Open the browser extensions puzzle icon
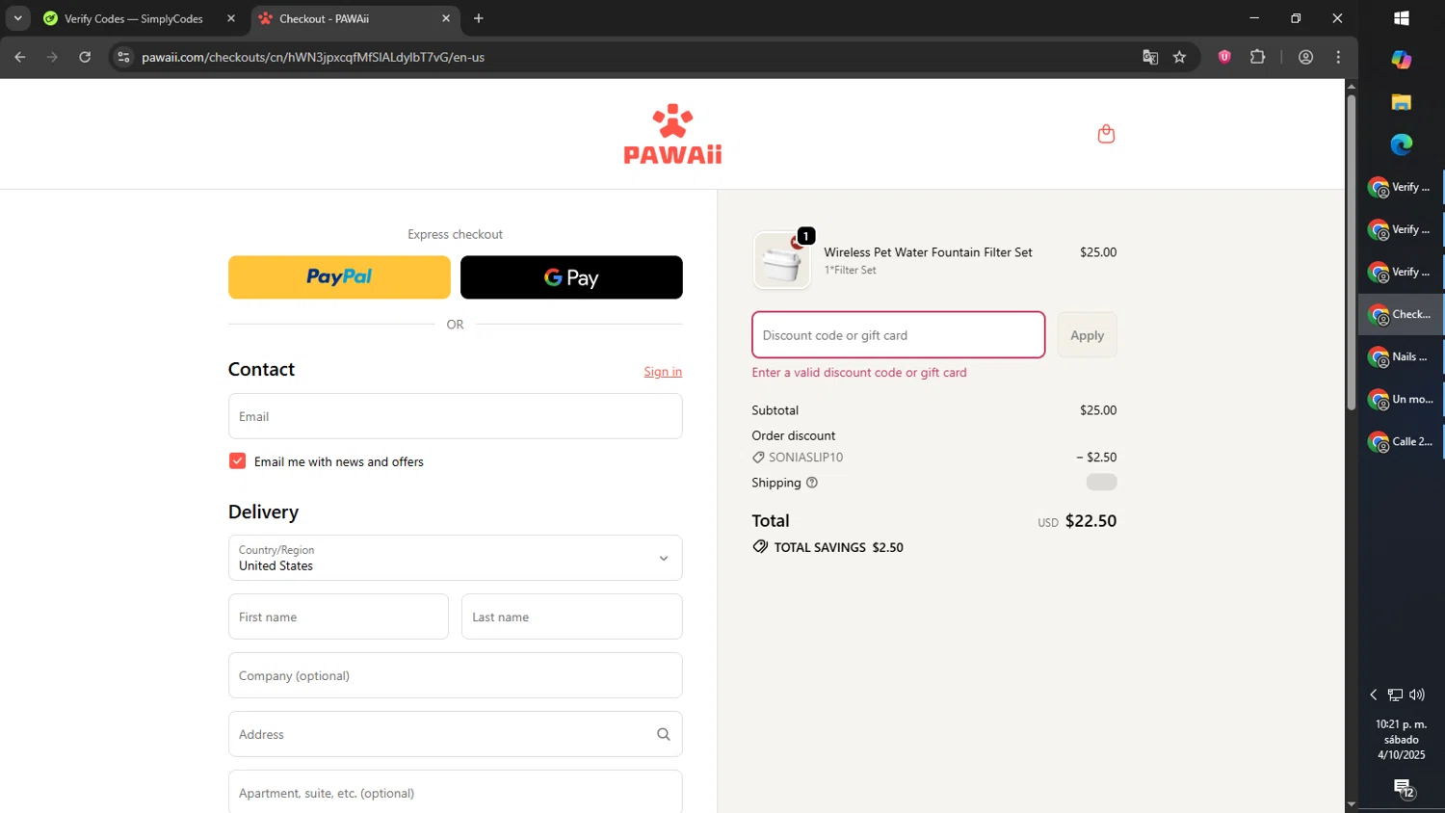This screenshot has width=1445, height=813. [1257, 57]
